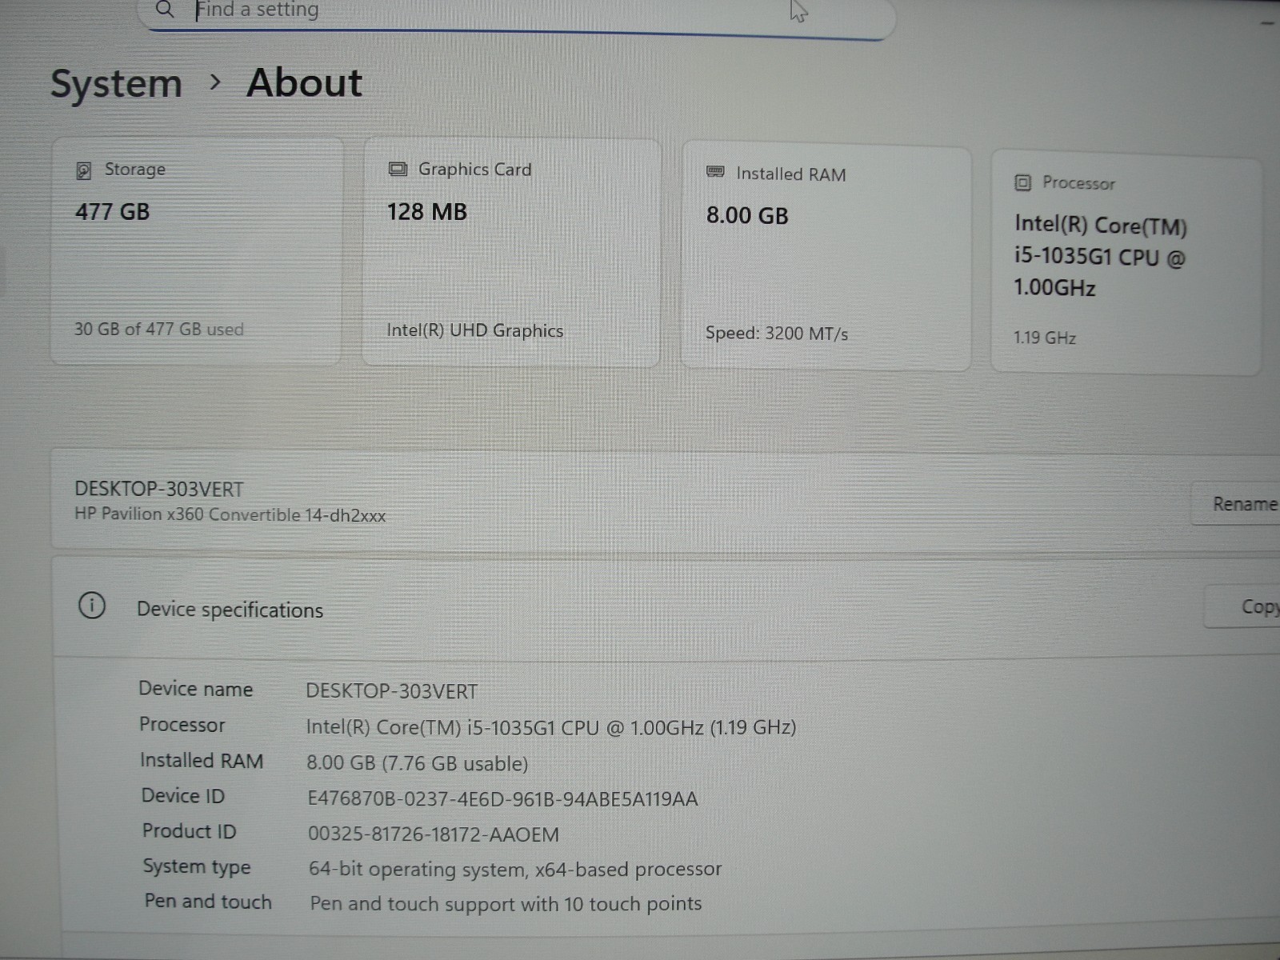Click the 'Product ID' label
This screenshot has height=960, width=1280.
[x=190, y=831]
